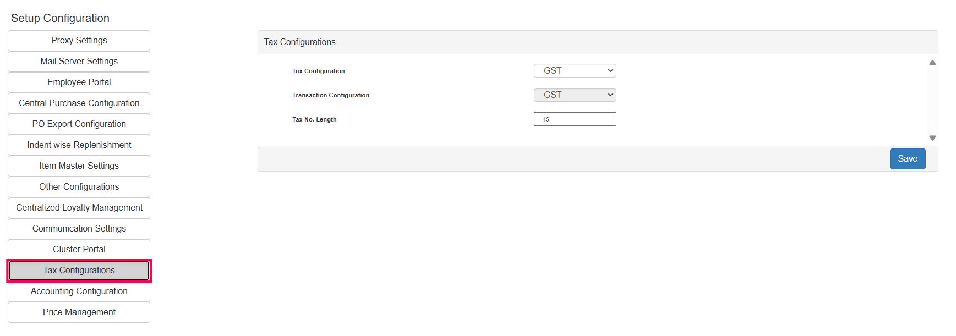Open PO Export Configuration
Screen dimensions: 956x336
coord(79,124)
